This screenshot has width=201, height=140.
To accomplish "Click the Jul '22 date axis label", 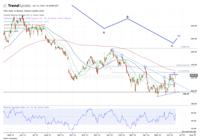I will (182, 135).
